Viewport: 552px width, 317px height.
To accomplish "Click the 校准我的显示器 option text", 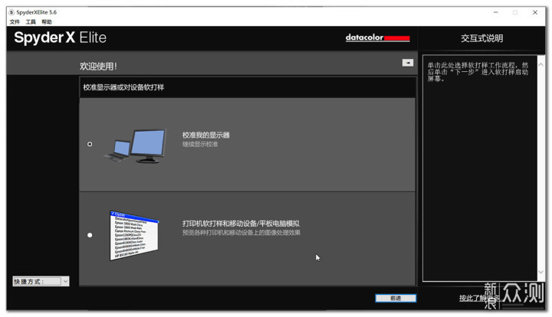I will pyautogui.click(x=206, y=135).
